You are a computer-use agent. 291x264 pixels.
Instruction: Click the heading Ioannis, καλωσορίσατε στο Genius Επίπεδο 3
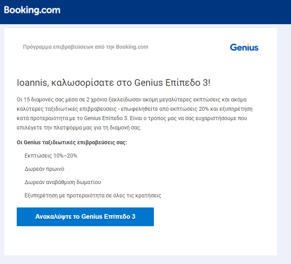click(113, 83)
